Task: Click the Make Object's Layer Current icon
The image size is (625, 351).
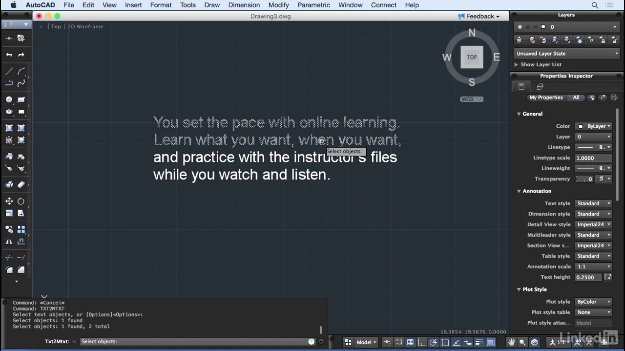Action: point(519,39)
